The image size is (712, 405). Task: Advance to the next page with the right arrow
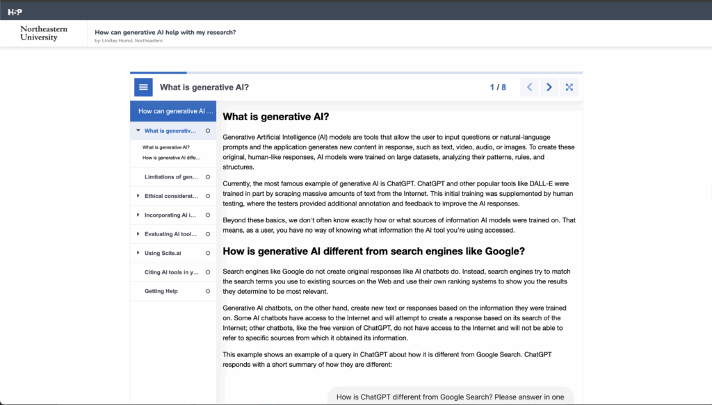tap(549, 86)
